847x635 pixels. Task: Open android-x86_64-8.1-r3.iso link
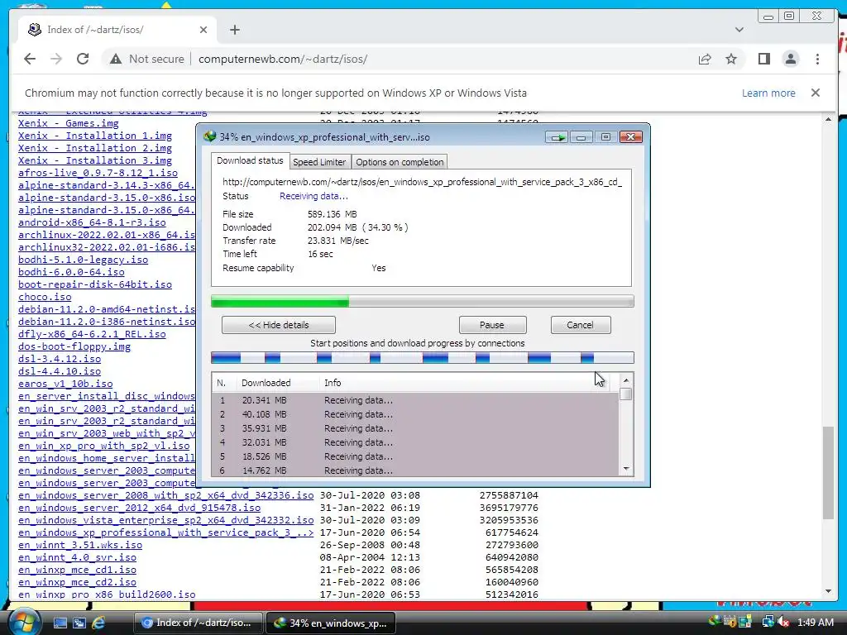click(92, 222)
